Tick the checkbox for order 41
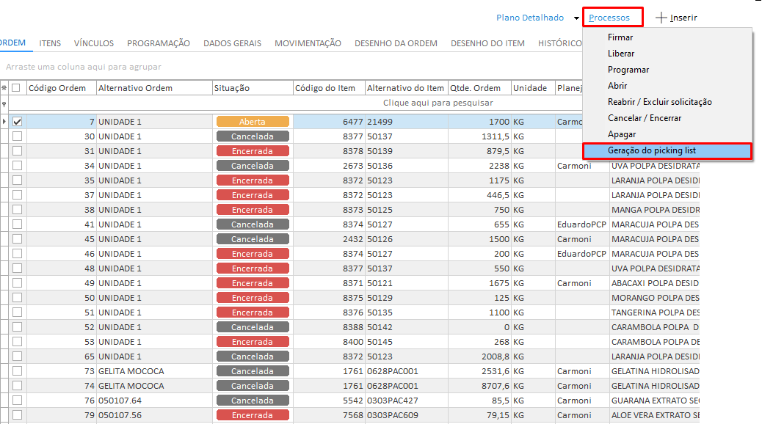This screenshot has width=762, height=424. (18, 224)
